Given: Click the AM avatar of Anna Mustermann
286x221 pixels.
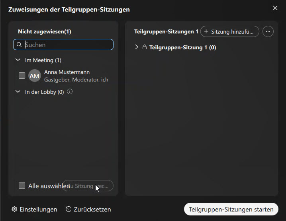Looking at the screenshot, I should click(x=35, y=76).
